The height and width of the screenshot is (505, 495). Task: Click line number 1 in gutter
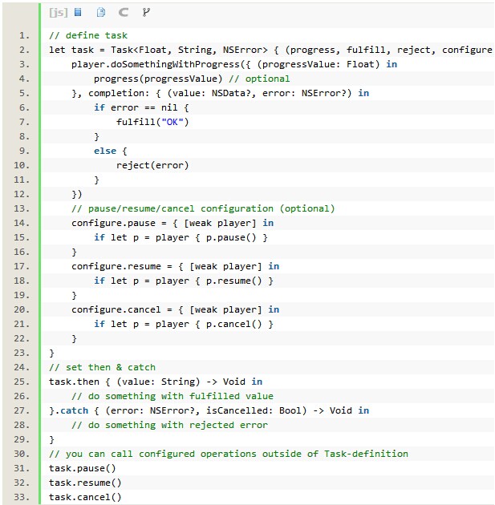pos(24,35)
